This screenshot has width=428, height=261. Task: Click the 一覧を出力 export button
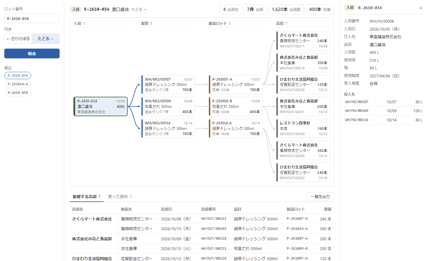click(320, 197)
